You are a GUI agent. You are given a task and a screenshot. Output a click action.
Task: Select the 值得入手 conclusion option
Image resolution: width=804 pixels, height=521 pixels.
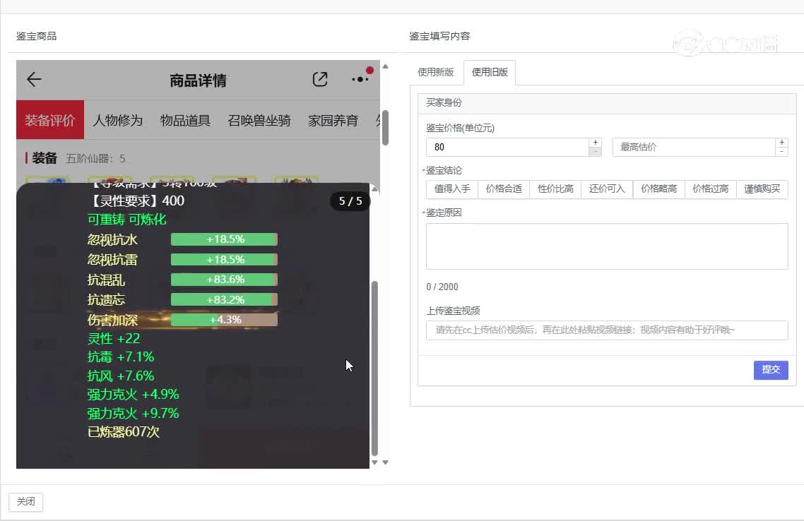tap(451, 188)
